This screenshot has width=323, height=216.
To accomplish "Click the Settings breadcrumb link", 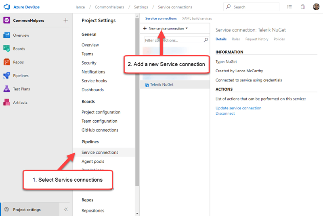I will point(141,7).
